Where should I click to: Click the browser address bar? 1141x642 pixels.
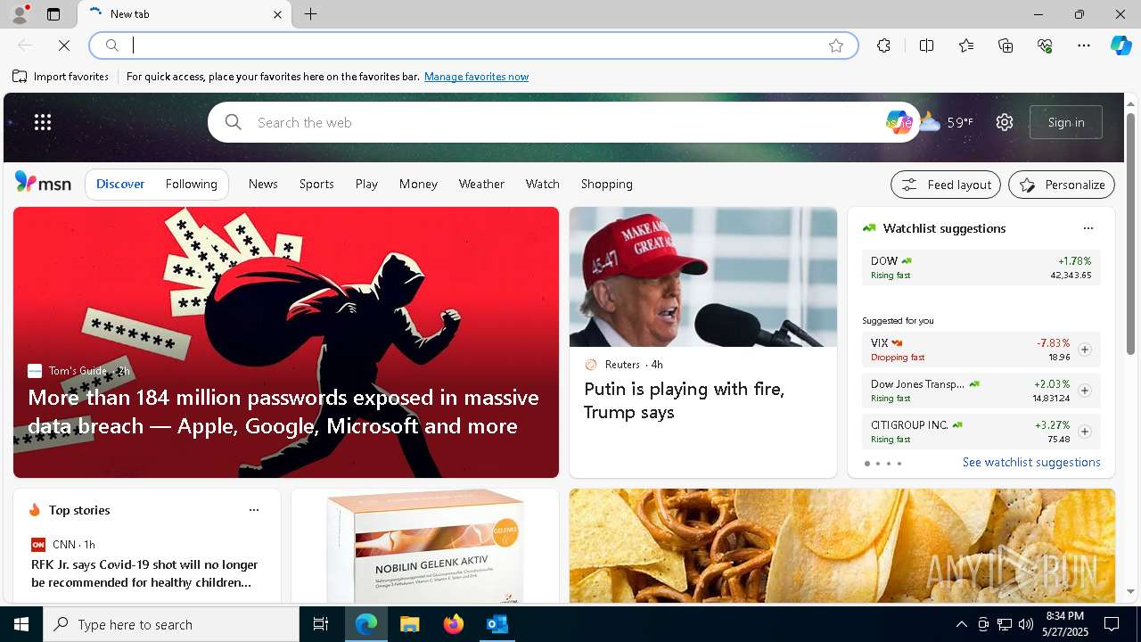tap(472, 45)
